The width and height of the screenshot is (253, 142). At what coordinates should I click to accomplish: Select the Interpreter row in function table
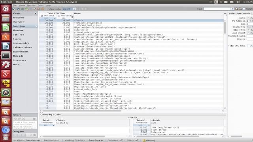click(131, 30)
